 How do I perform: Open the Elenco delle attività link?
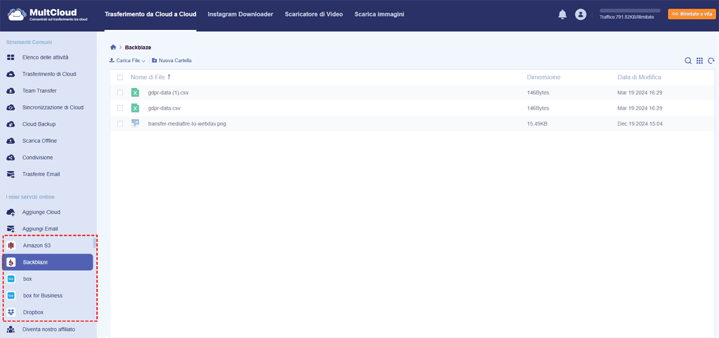coord(45,57)
